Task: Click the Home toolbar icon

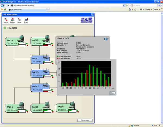Action: 130,10
